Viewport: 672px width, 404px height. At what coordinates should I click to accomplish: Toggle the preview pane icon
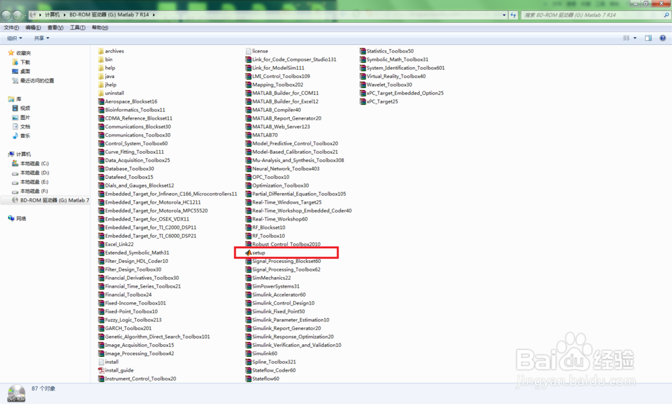coord(648,38)
